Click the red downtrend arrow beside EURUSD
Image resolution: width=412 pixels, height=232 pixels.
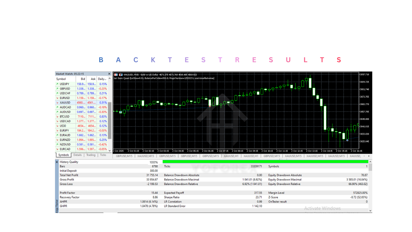click(x=57, y=98)
